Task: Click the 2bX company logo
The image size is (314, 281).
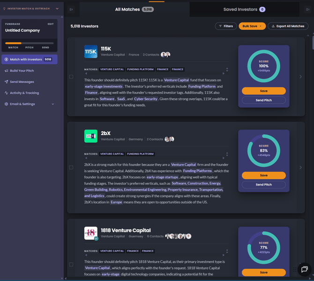Action: click(x=91, y=136)
